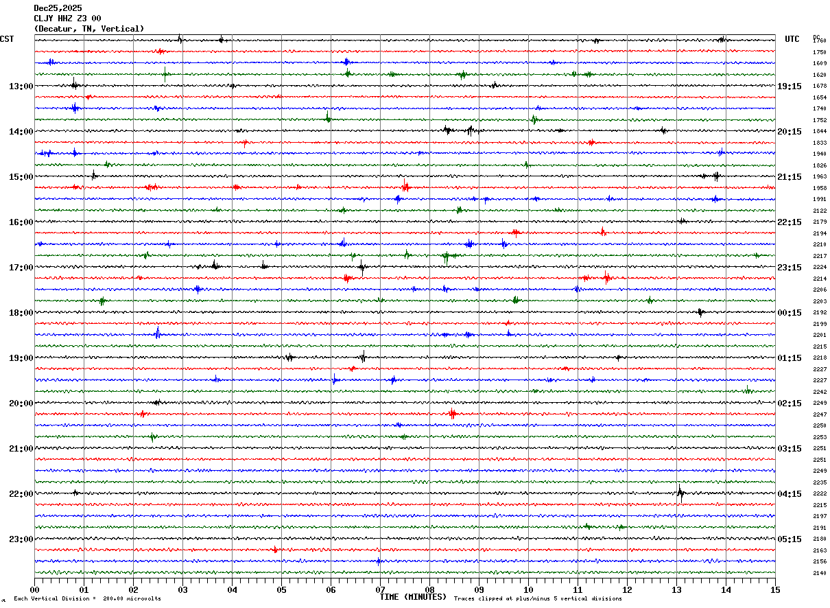
Task: Click the 21:15 UTC time label
Action: pos(789,177)
